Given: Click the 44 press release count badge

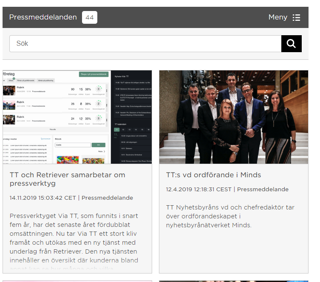Looking at the screenshot, I should point(90,17).
